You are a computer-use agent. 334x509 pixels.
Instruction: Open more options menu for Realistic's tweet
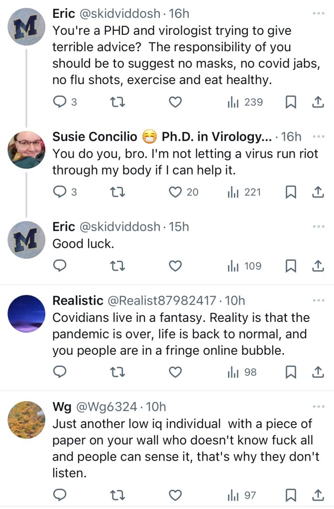coord(318,300)
